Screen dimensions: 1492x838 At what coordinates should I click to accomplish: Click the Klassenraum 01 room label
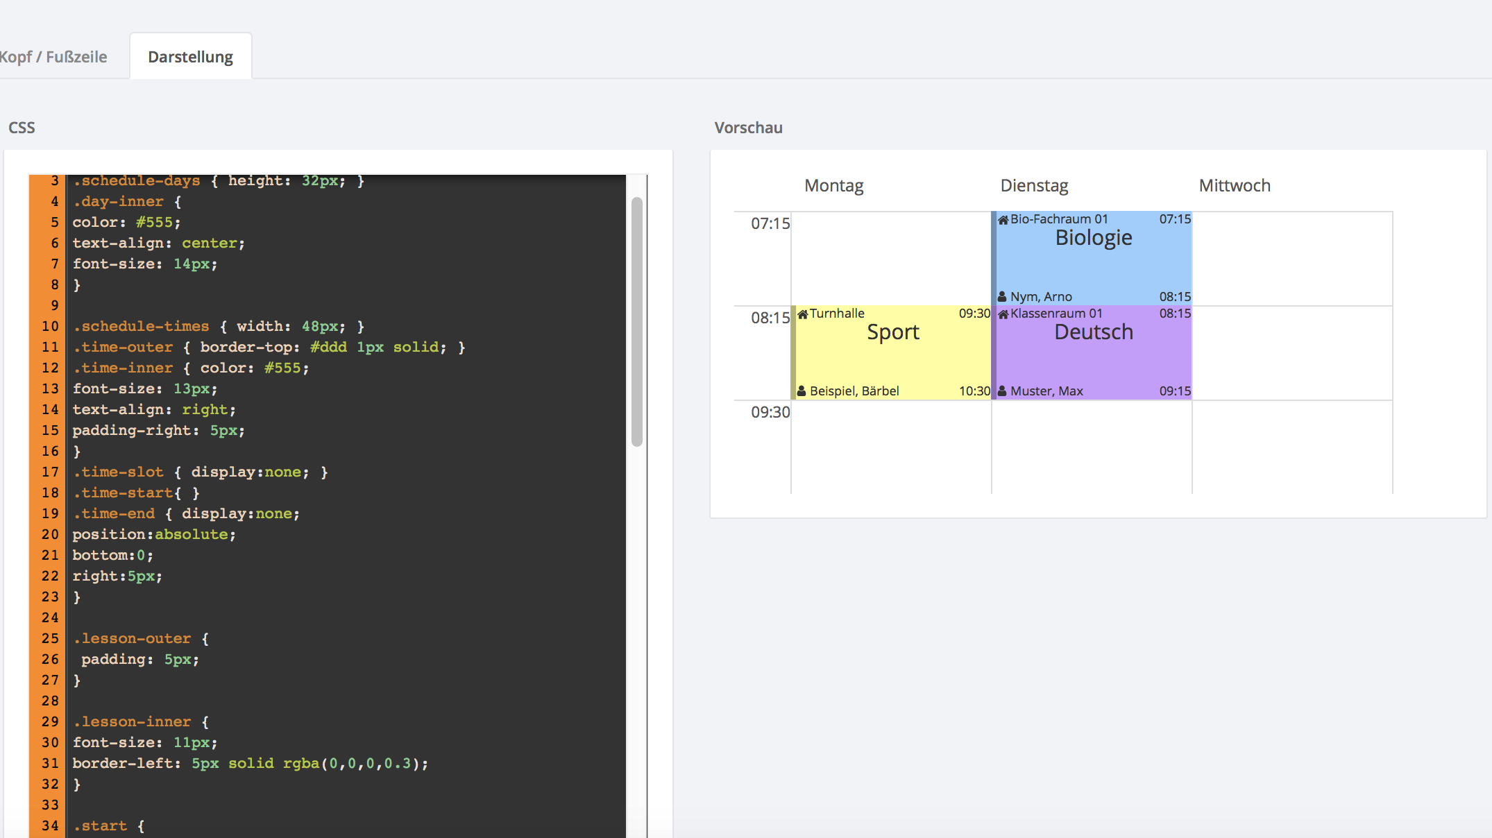tap(1056, 314)
